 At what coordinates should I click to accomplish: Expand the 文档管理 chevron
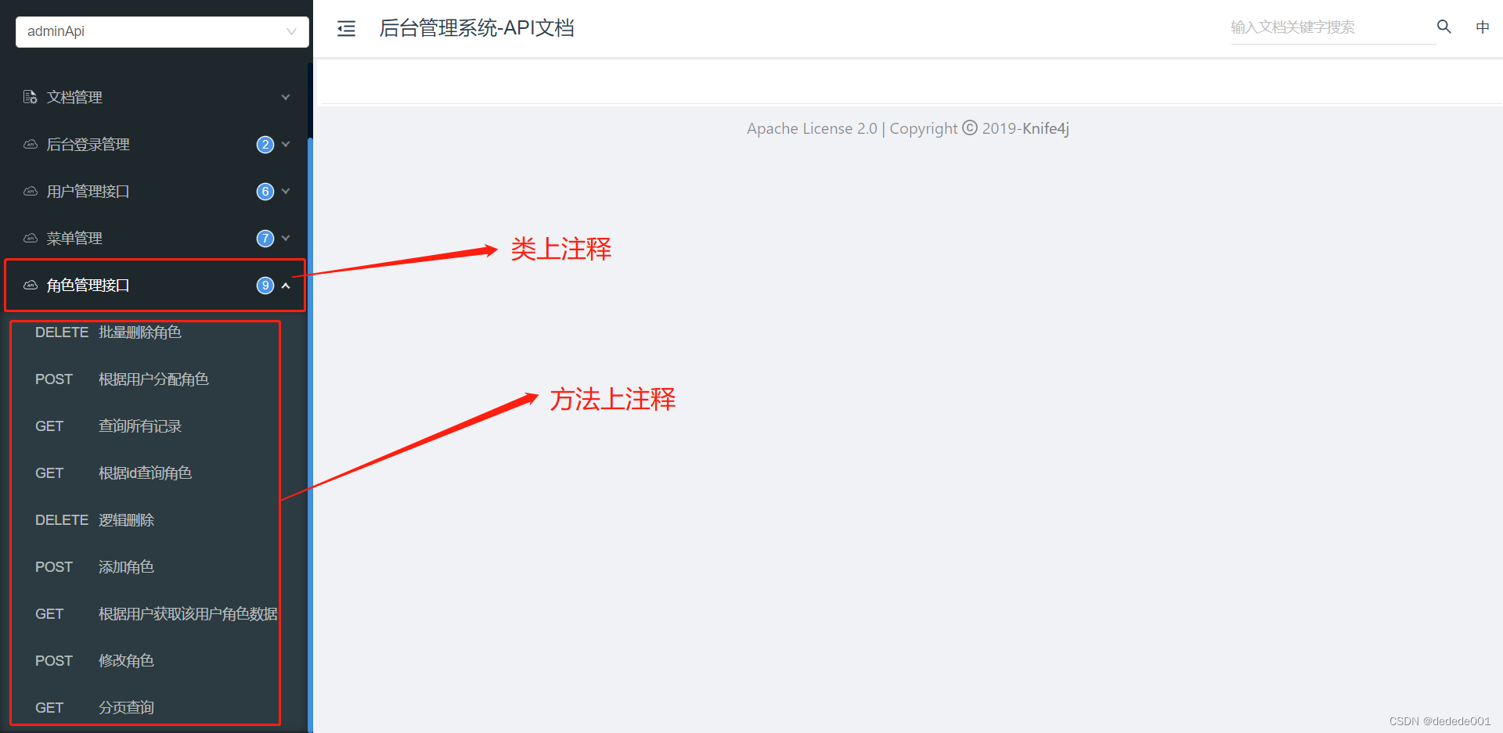[x=286, y=97]
